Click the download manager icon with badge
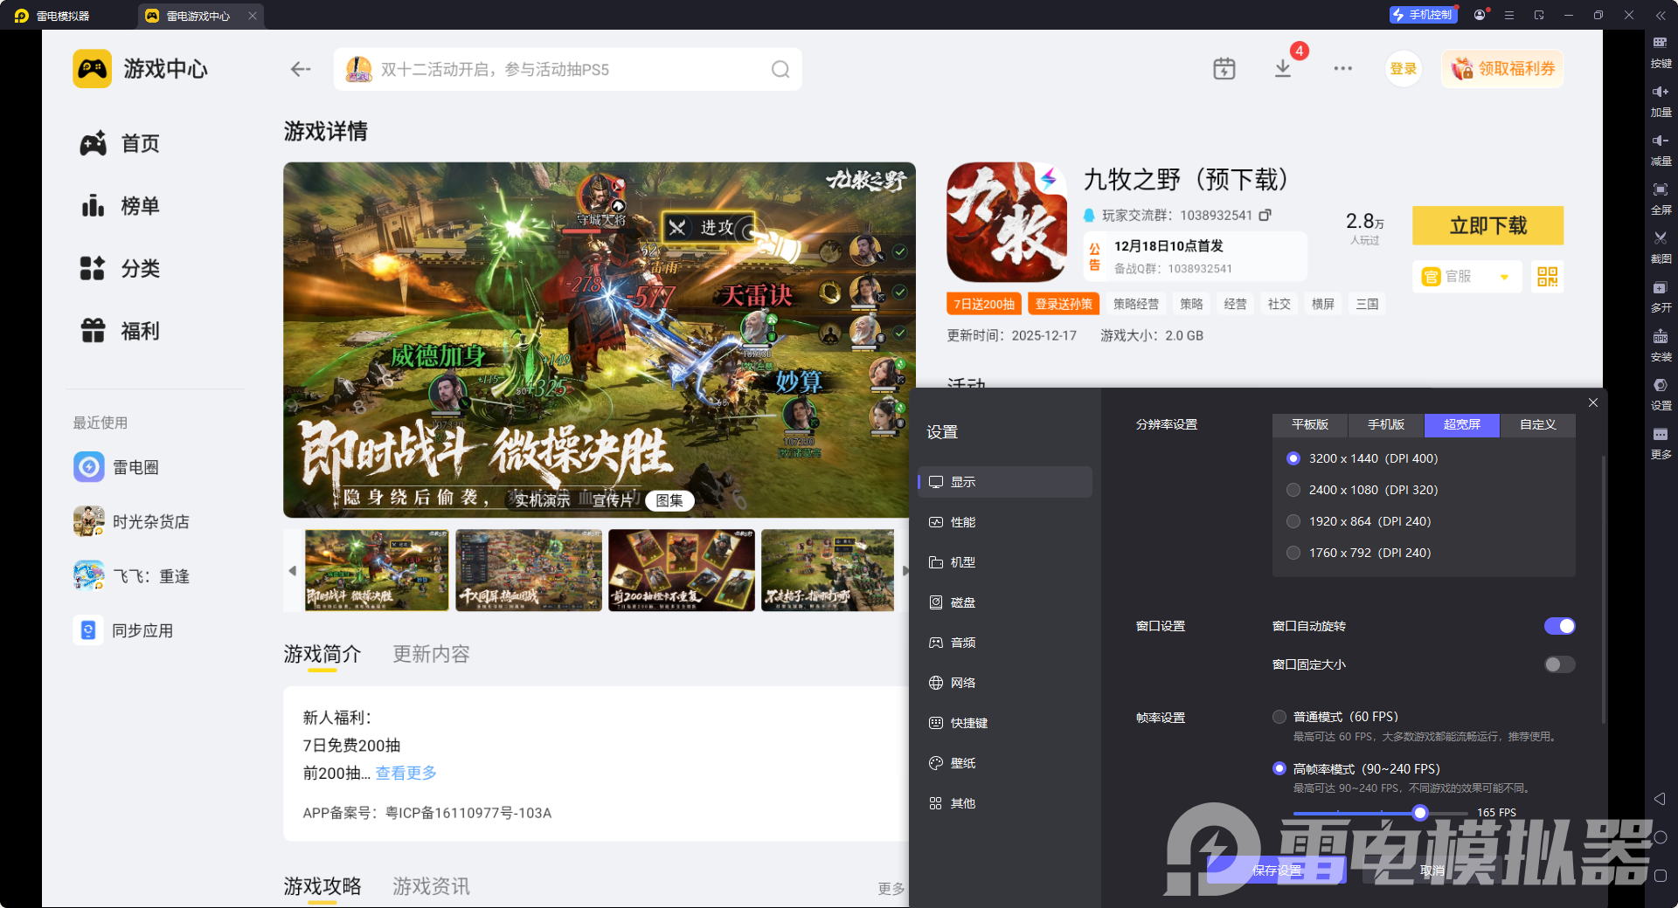 [1282, 69]
